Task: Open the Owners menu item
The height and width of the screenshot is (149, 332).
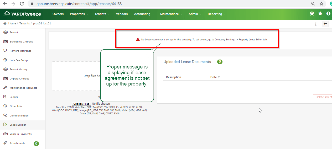Action: coord(58,14)
